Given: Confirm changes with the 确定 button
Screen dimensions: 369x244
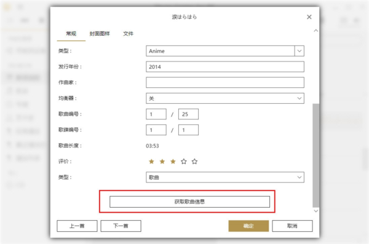Looking at the screenshot, I should coord(248,226).
